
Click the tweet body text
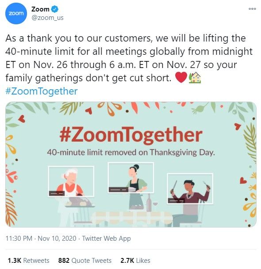coord(129,58)
